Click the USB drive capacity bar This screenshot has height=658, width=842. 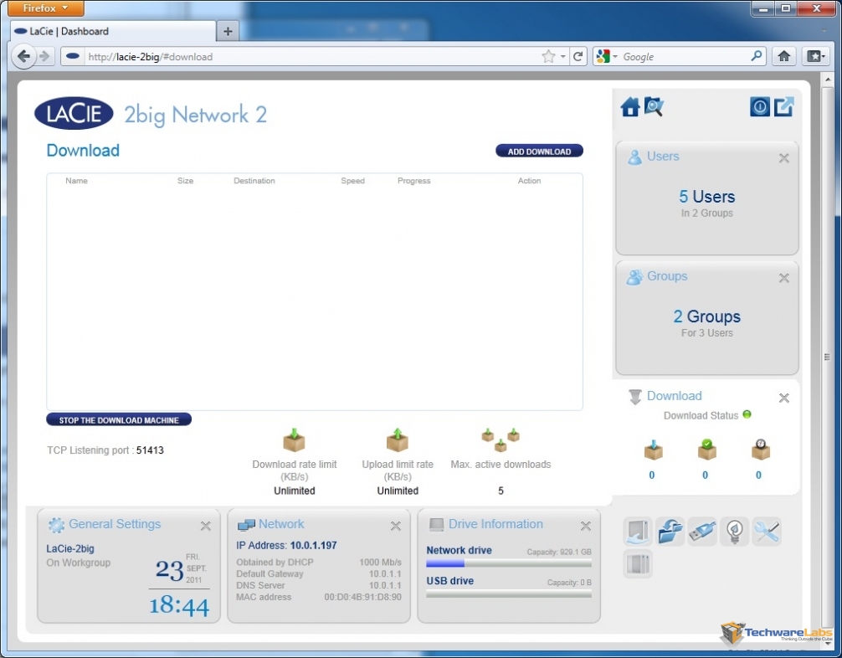tap(509, 594)
